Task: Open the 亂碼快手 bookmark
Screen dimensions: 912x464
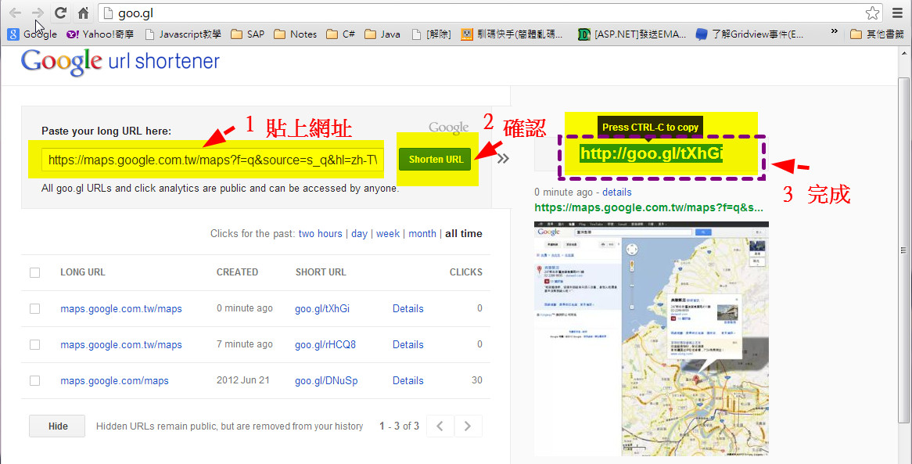Action: pos(512,34)
